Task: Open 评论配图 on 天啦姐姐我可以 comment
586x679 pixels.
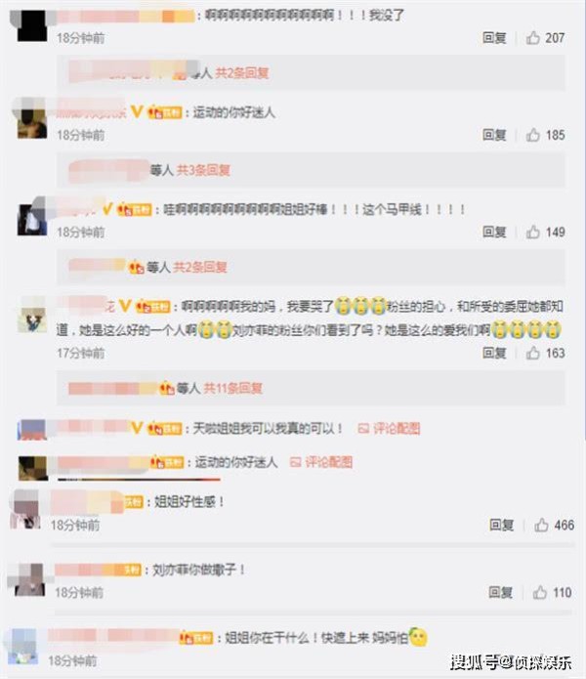Action: coord(389,428)
